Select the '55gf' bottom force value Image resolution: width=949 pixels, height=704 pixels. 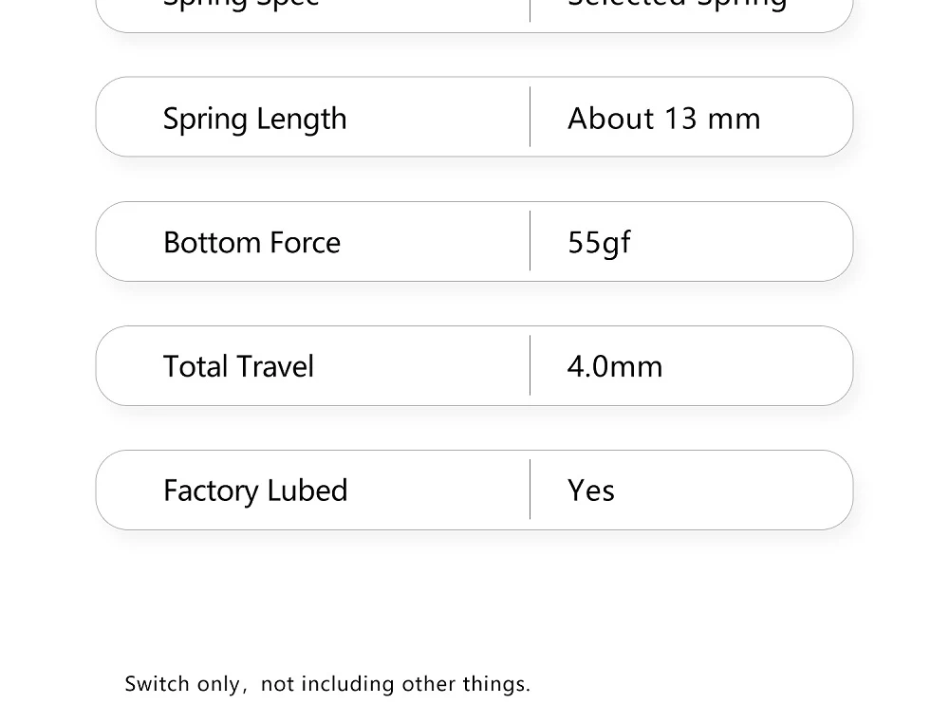tap(599, 243)
